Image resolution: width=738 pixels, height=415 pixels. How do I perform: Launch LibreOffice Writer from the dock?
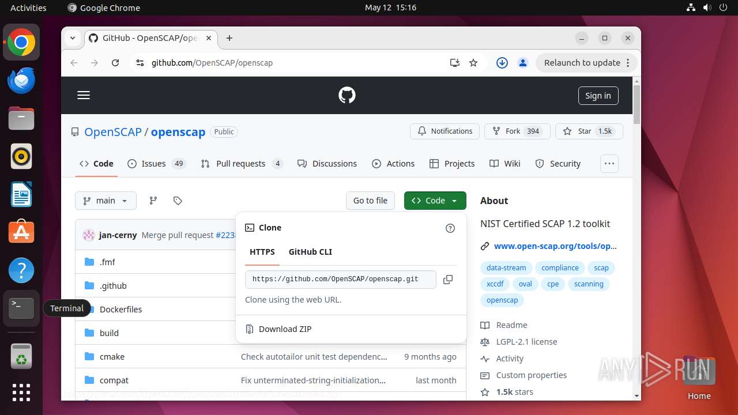[21, 194]
